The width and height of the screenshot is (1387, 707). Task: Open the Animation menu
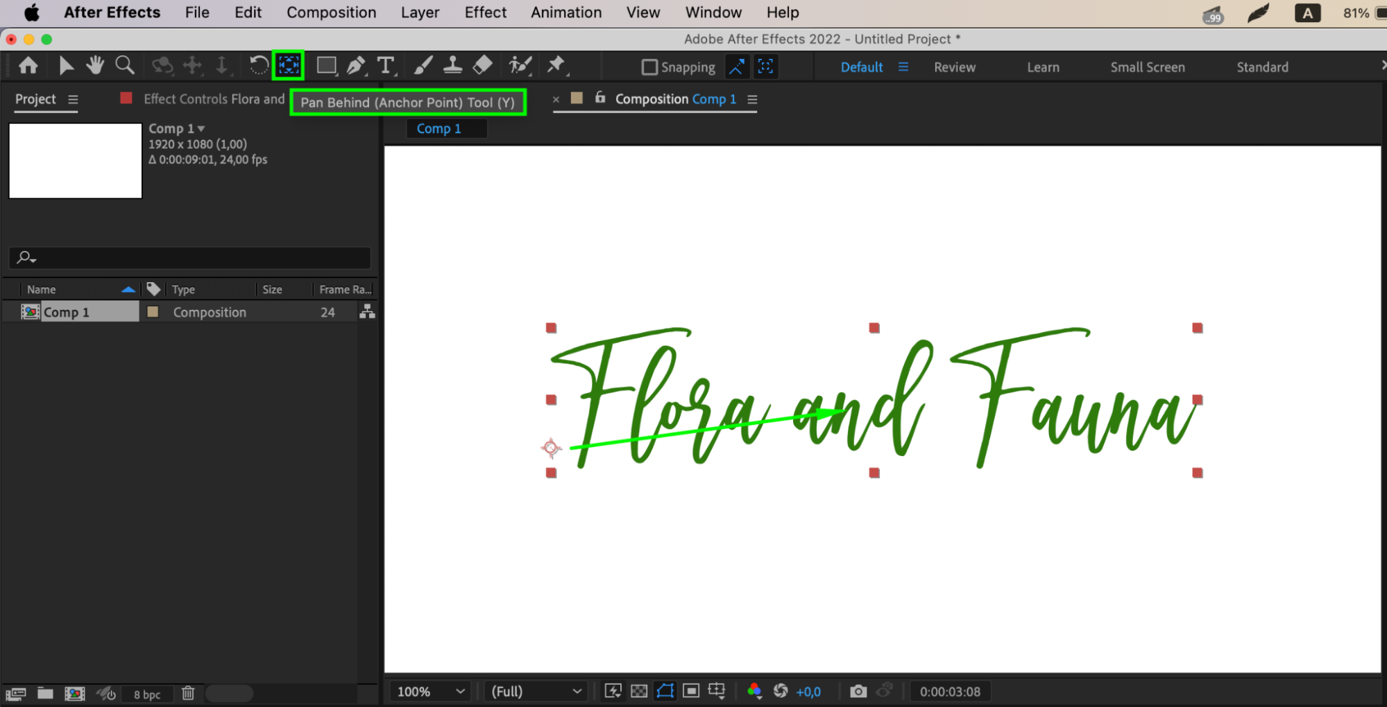[x=565, y=12]
